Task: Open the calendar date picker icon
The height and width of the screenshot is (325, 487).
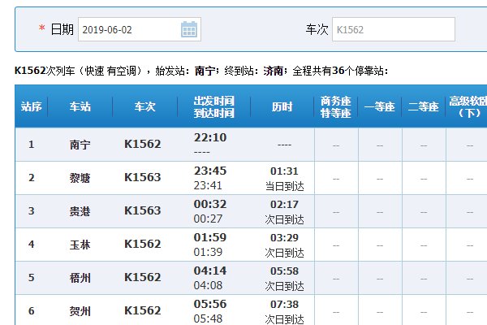Action: click(x=189, y=29)
